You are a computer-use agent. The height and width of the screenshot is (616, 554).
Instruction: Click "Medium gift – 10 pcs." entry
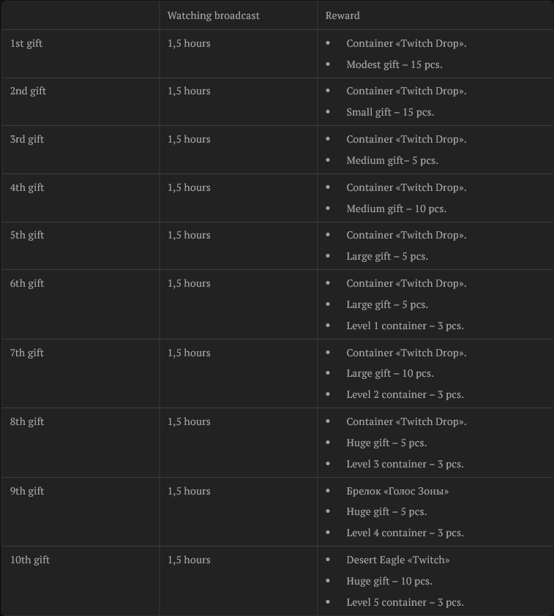click(x=396, y=209)
